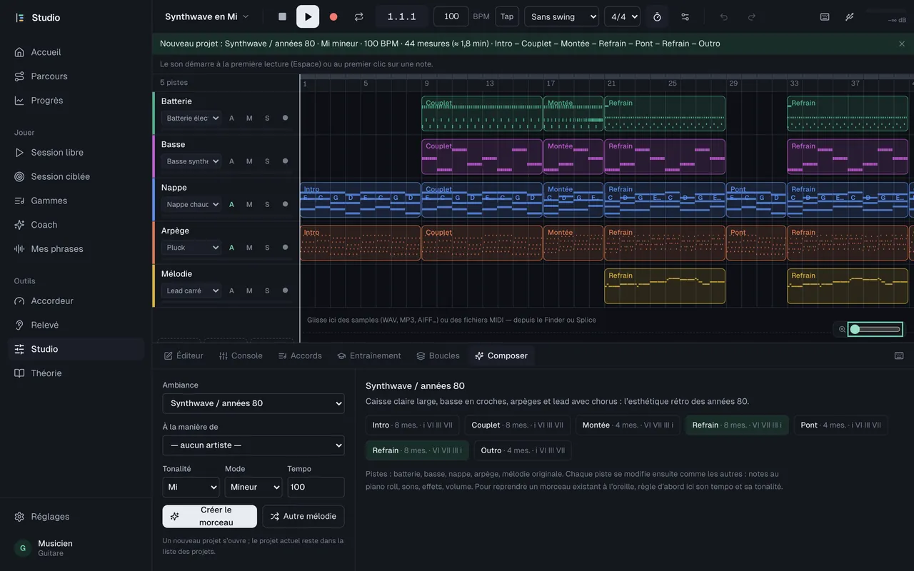The image size is (914, 571).
Task: Mute the Arpège track
Action: click(x=249, y=248)
